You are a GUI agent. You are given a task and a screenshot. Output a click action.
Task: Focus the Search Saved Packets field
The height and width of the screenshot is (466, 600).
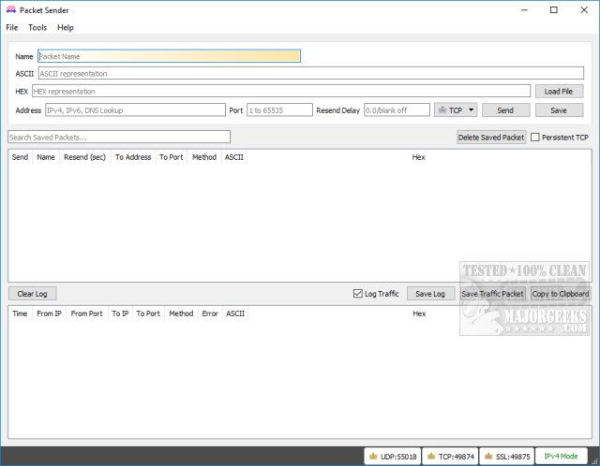(x=119, y=137)
